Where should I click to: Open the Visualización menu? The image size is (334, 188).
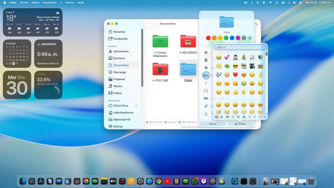click(50, 2)
